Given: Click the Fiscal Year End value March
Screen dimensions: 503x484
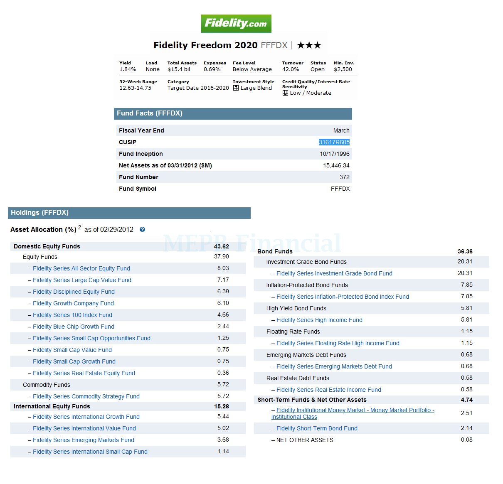Looking at the screenshot, I should coord(341,130).
